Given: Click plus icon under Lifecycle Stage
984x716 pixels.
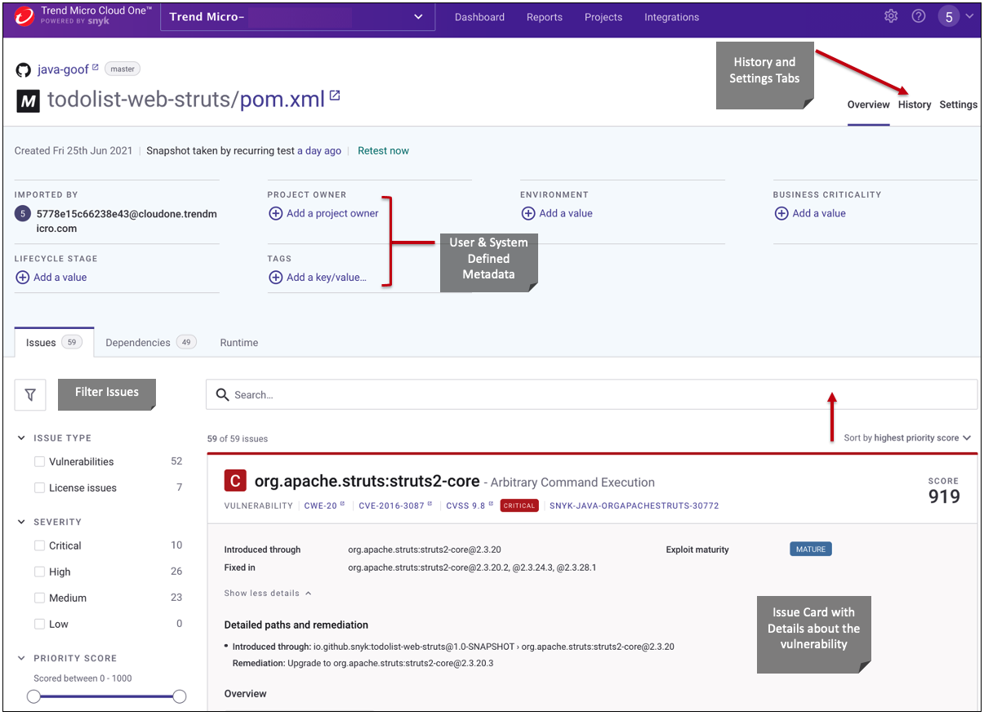Looking at the screenshot, I should (22, 278).
